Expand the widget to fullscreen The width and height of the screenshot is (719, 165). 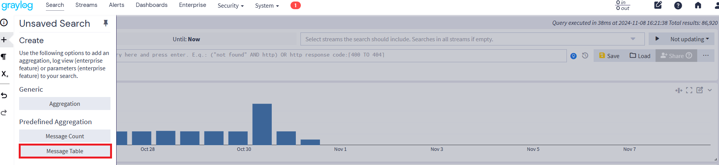pyautogui.click(x=689, y=90)
